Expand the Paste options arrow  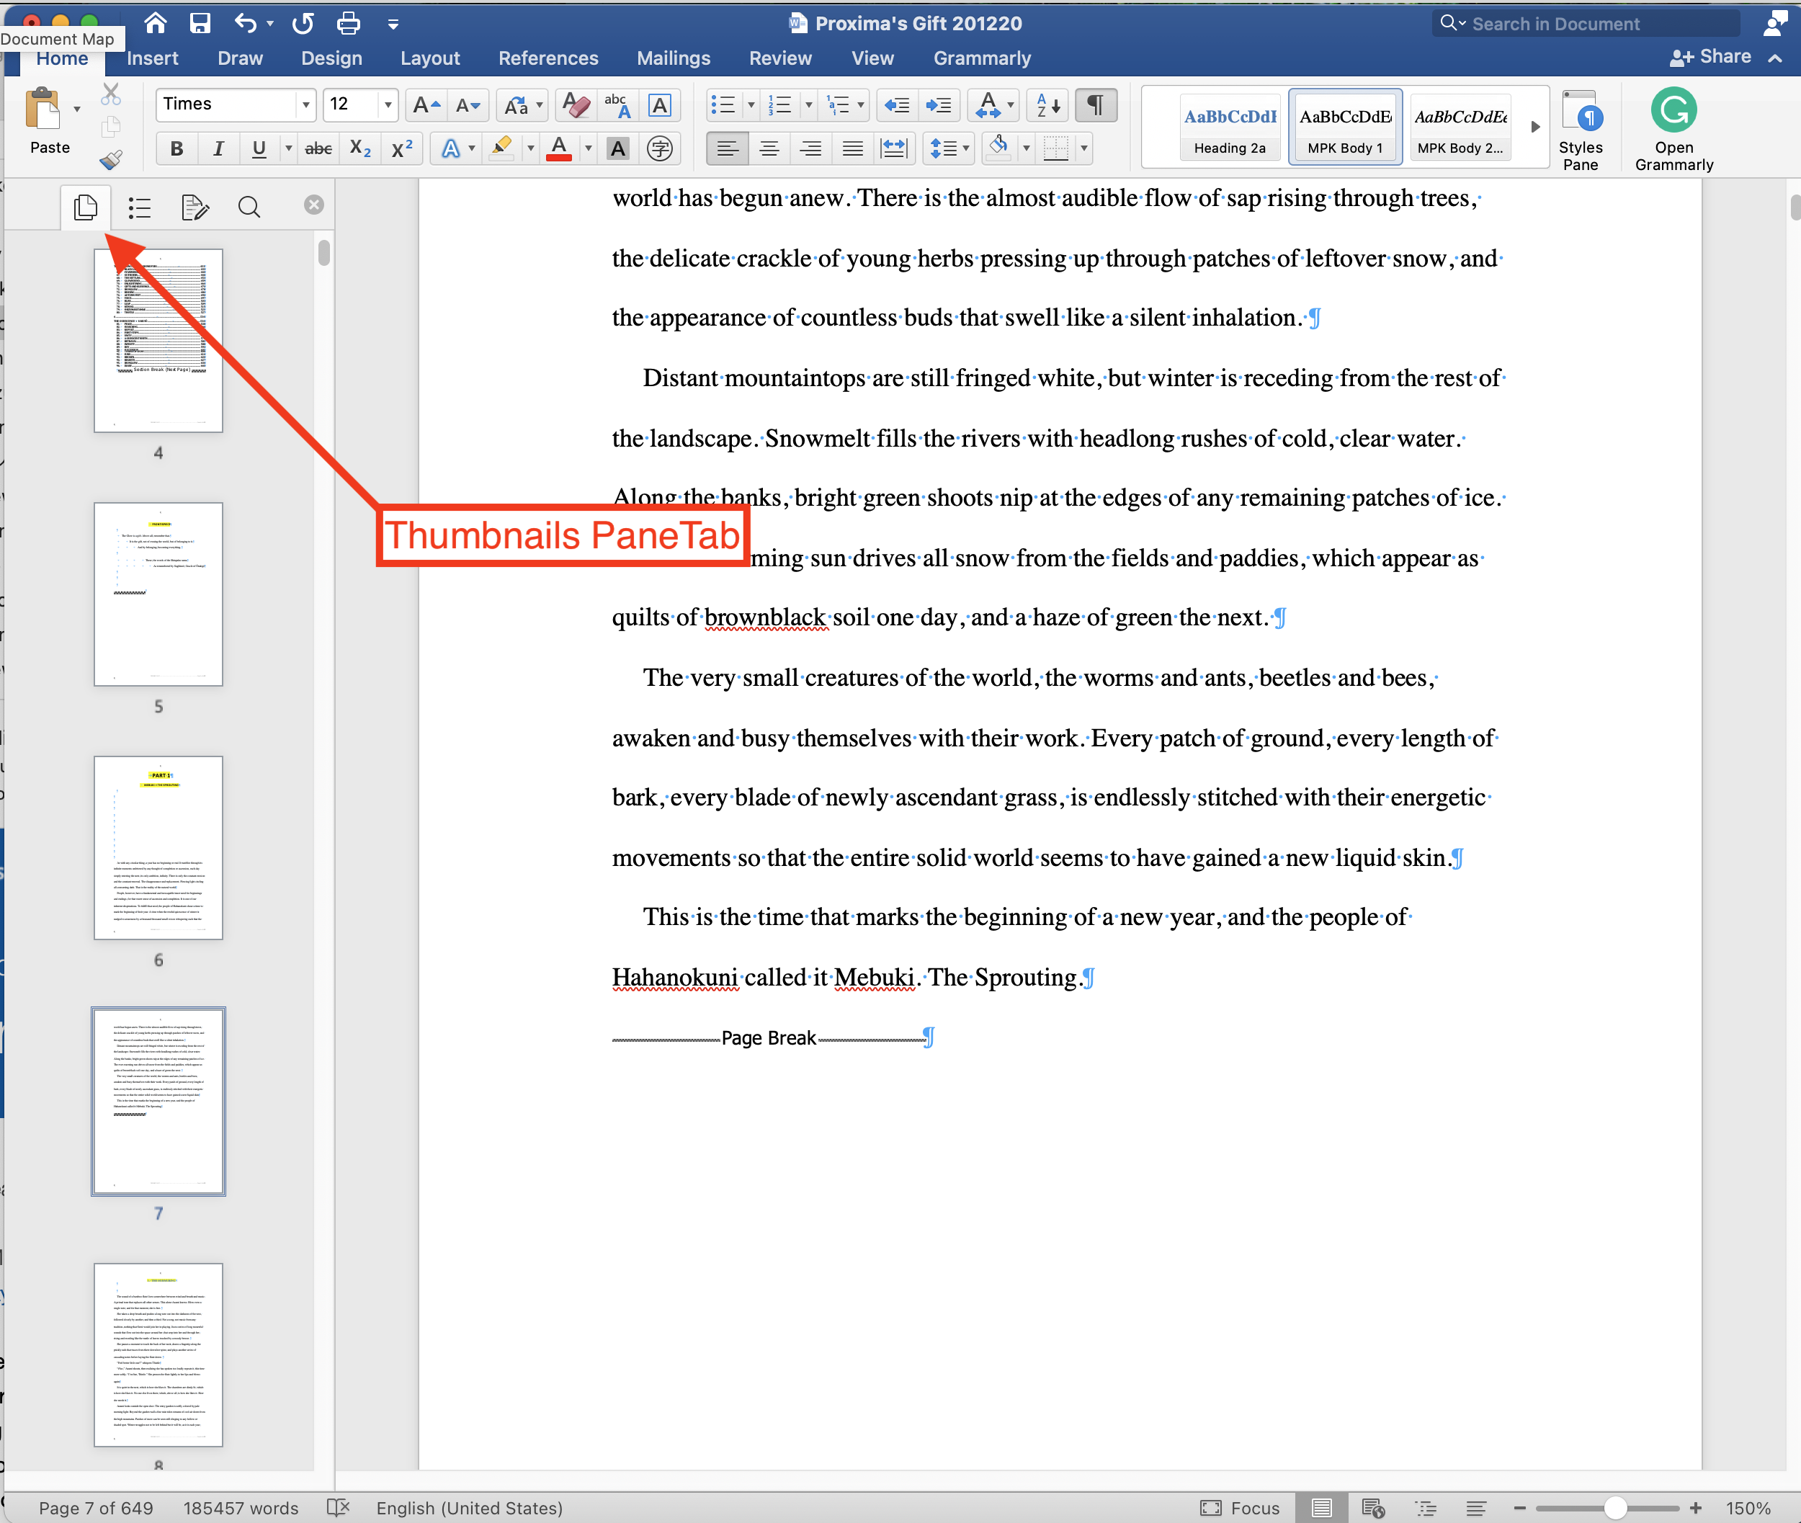pos(77,110)
